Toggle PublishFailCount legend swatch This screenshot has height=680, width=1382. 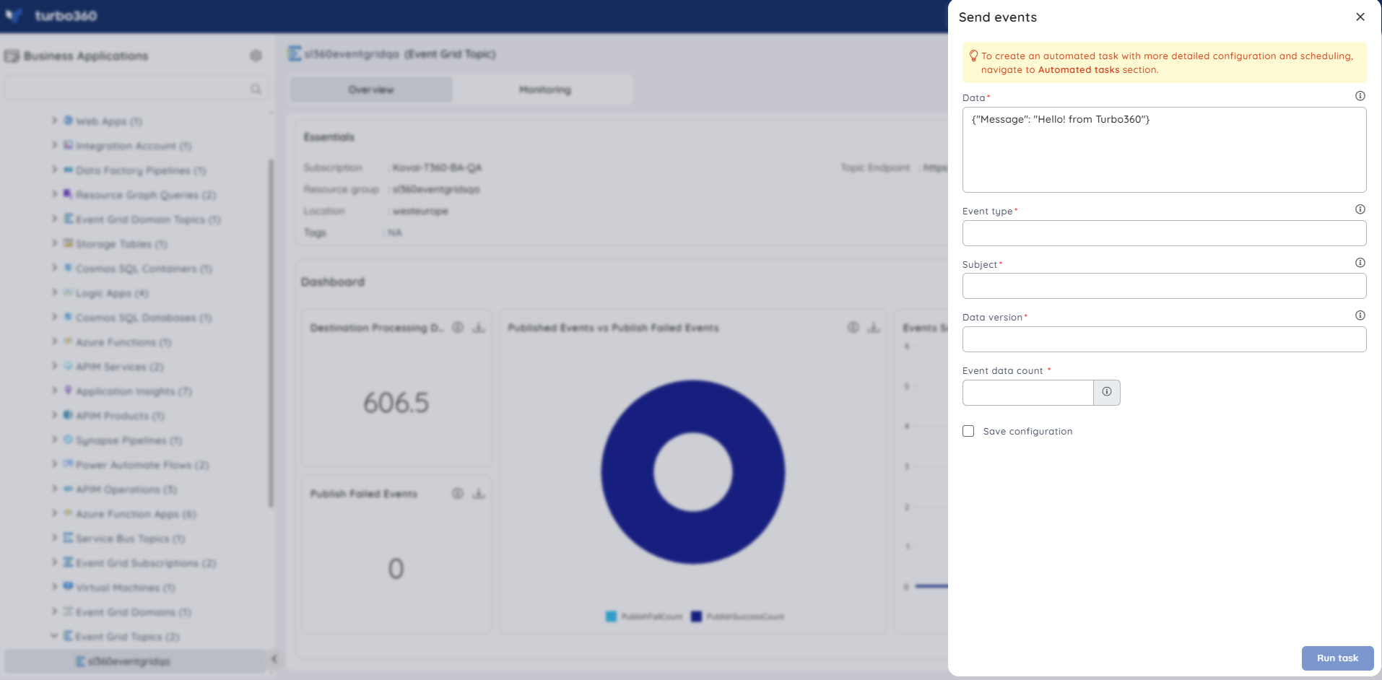(x=612, y=616)
